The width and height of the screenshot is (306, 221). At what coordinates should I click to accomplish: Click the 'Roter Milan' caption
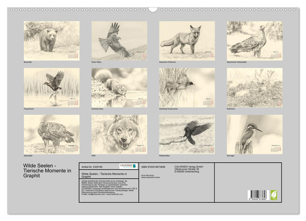tap(96, 62)
